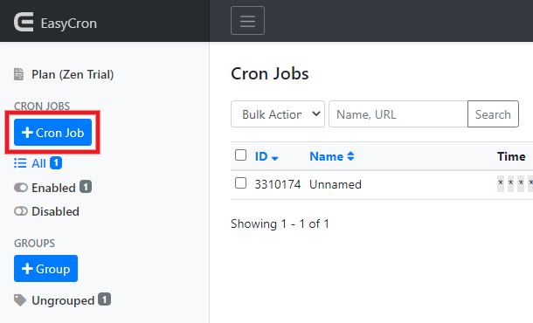Click the Showing 1 - 1 of 1 text
This screenshot has height=323, width=533.
coord(280,223)
